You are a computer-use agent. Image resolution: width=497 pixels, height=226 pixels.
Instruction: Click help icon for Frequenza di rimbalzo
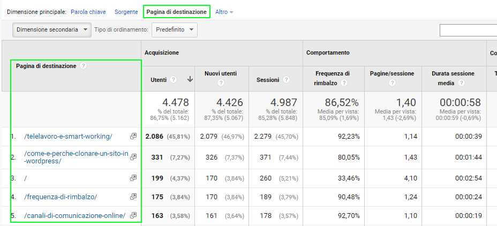[x=343, y=83]
